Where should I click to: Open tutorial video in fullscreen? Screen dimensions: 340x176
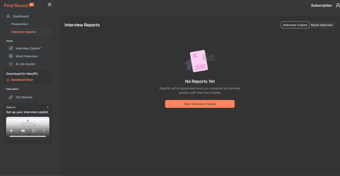[34, 131]
